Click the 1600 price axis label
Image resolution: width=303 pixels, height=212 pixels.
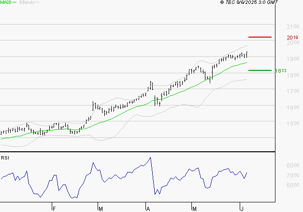click(293, 107)
